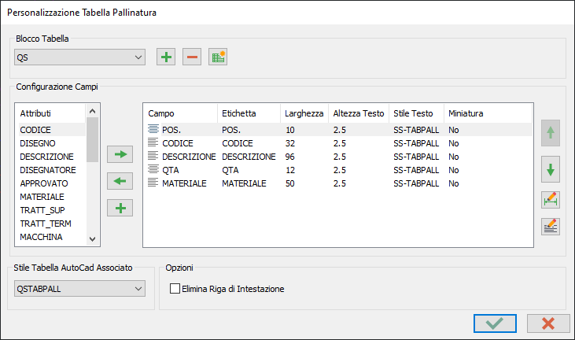Cancel with the red X button

[548, 323]
